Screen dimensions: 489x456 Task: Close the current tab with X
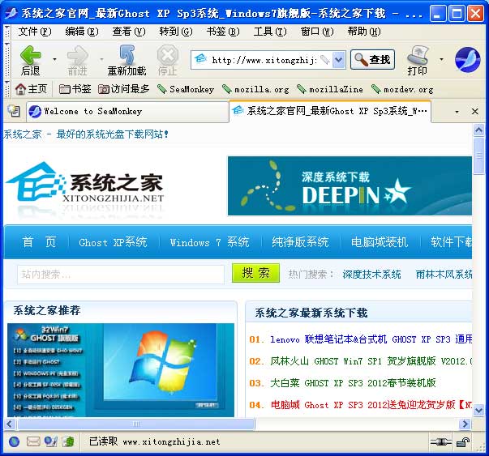tap(475, 111)
